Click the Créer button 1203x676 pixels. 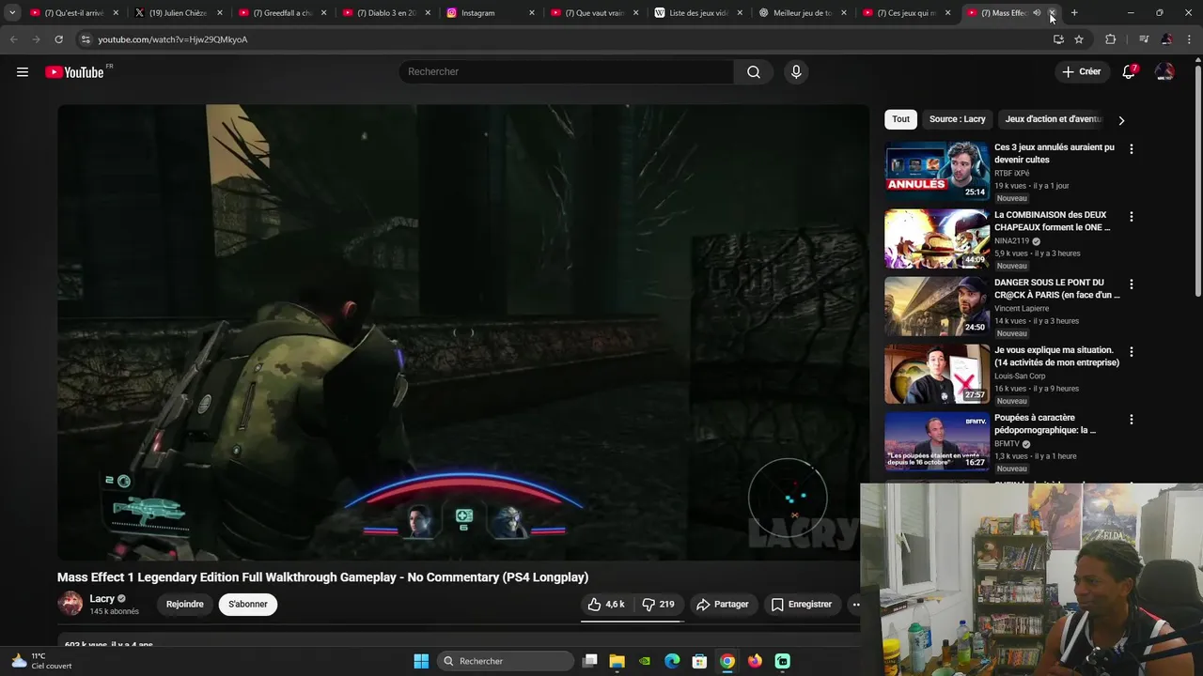[1081, 72]
